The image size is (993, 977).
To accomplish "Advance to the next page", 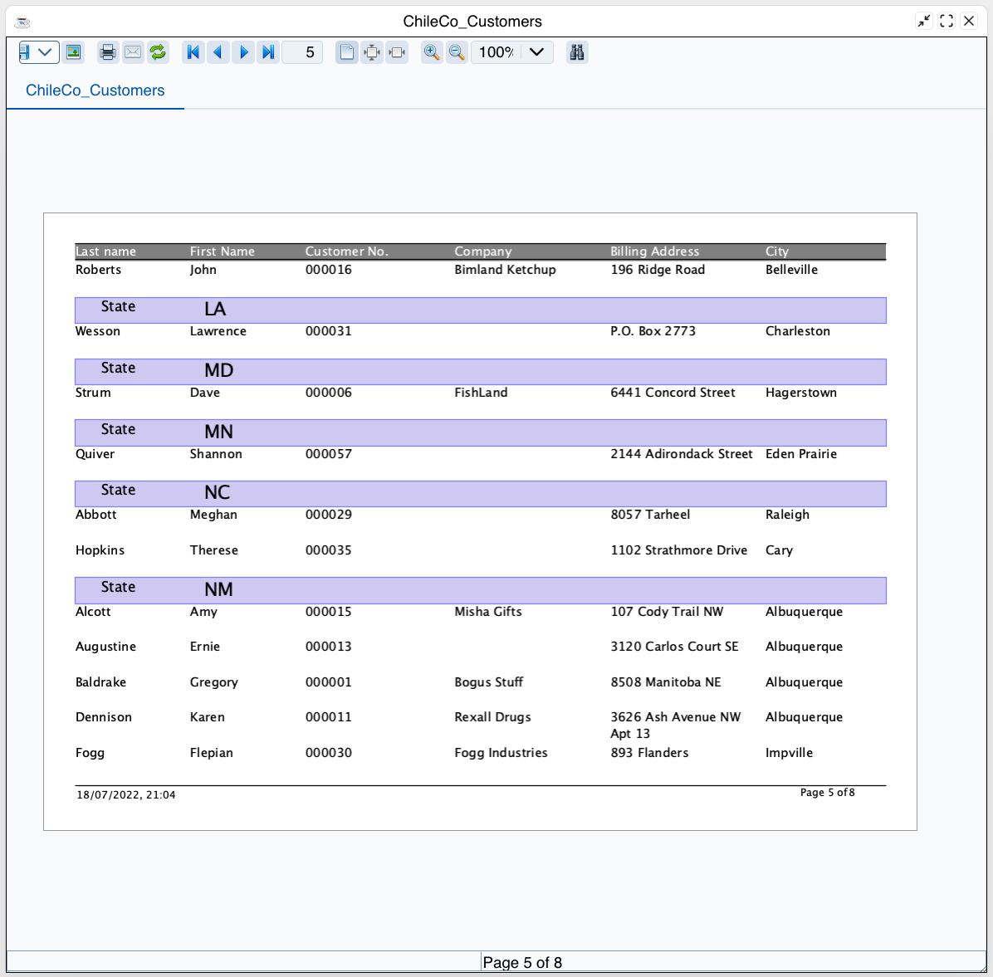I will point(243,52).
